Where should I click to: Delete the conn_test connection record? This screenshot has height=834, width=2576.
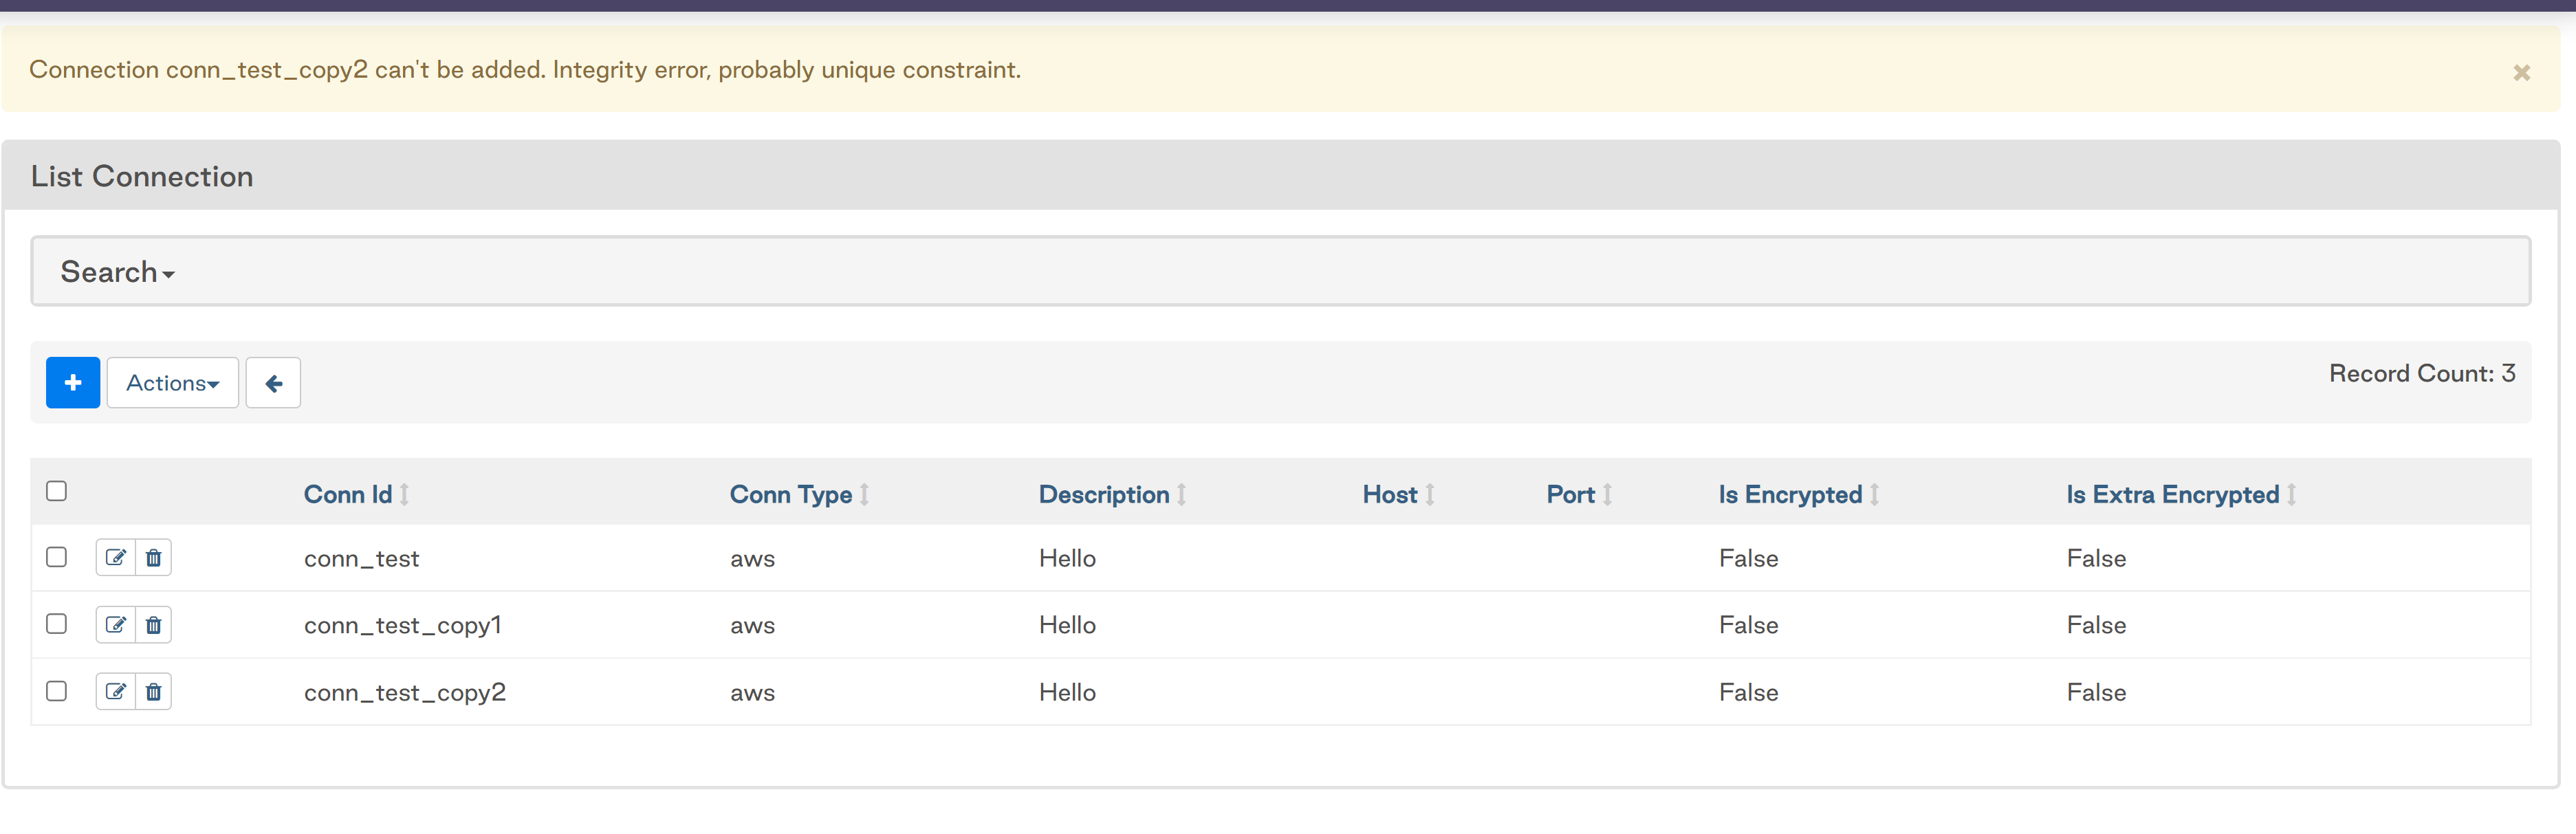point(153,558)
